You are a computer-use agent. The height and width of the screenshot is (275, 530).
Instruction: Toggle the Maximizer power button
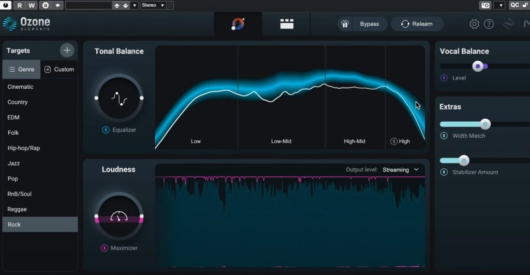[104, 248]
